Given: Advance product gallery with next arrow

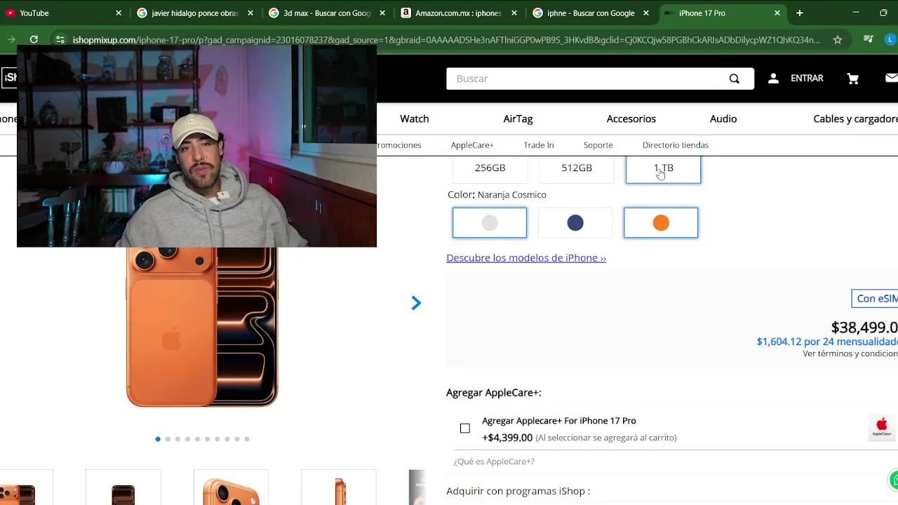Looking at the screenshot, I should tap(416, 303).
